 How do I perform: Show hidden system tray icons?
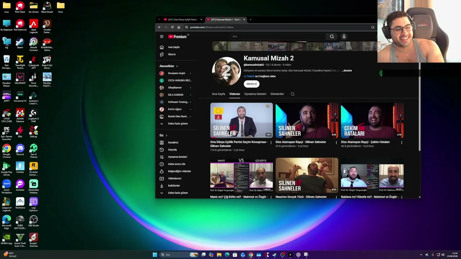click(421, 255)
